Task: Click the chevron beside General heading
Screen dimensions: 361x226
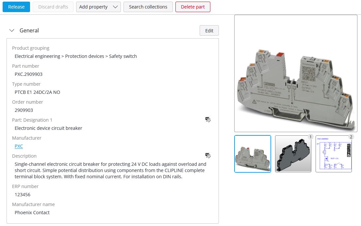Action: pyautogui.click(x=12, y=30)
